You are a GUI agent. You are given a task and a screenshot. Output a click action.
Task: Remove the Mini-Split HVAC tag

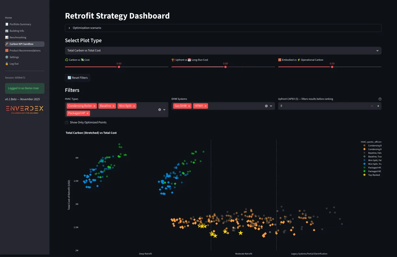coord(134,106)
